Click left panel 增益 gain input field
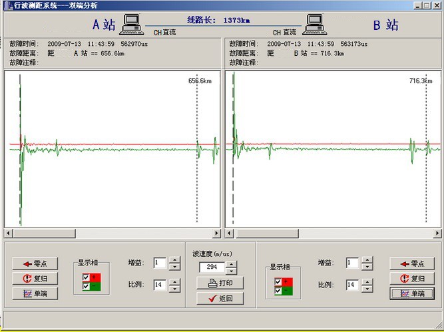Viewport: 444px width, 332px height. pos(160,263)
